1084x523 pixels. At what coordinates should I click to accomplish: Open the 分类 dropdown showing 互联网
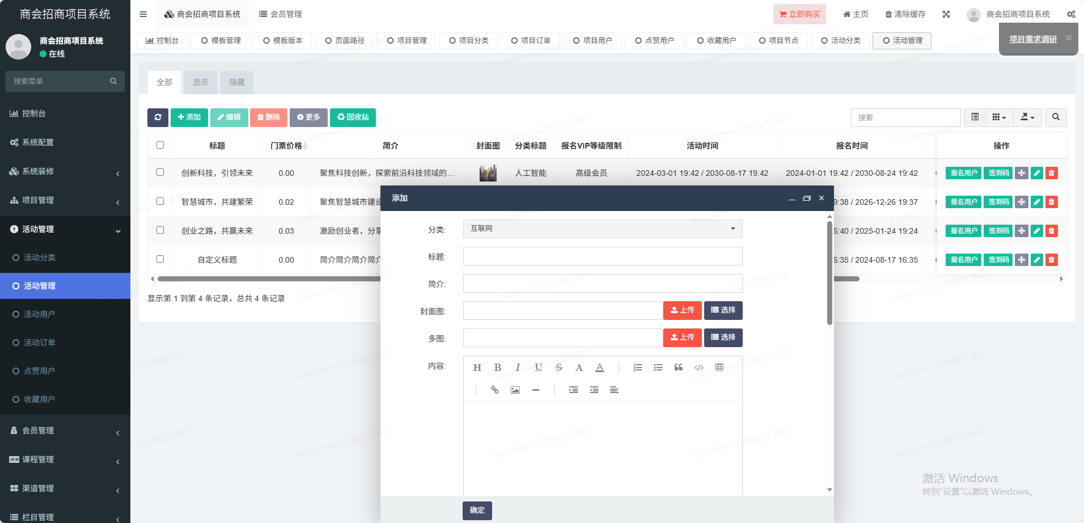click(602, 229)
